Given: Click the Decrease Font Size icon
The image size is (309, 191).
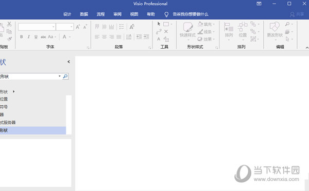Looking at the screenshot, I should (85, 27).
